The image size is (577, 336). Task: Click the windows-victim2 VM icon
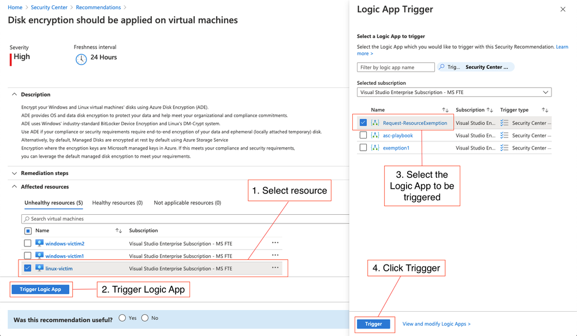[x=39, y=243]
